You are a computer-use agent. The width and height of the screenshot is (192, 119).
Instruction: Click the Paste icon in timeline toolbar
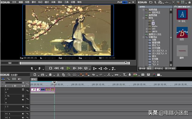click(x=69, y=75)
